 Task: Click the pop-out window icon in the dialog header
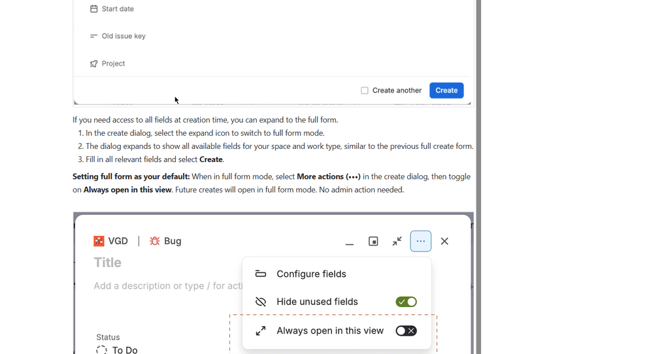tap(373, 241)
